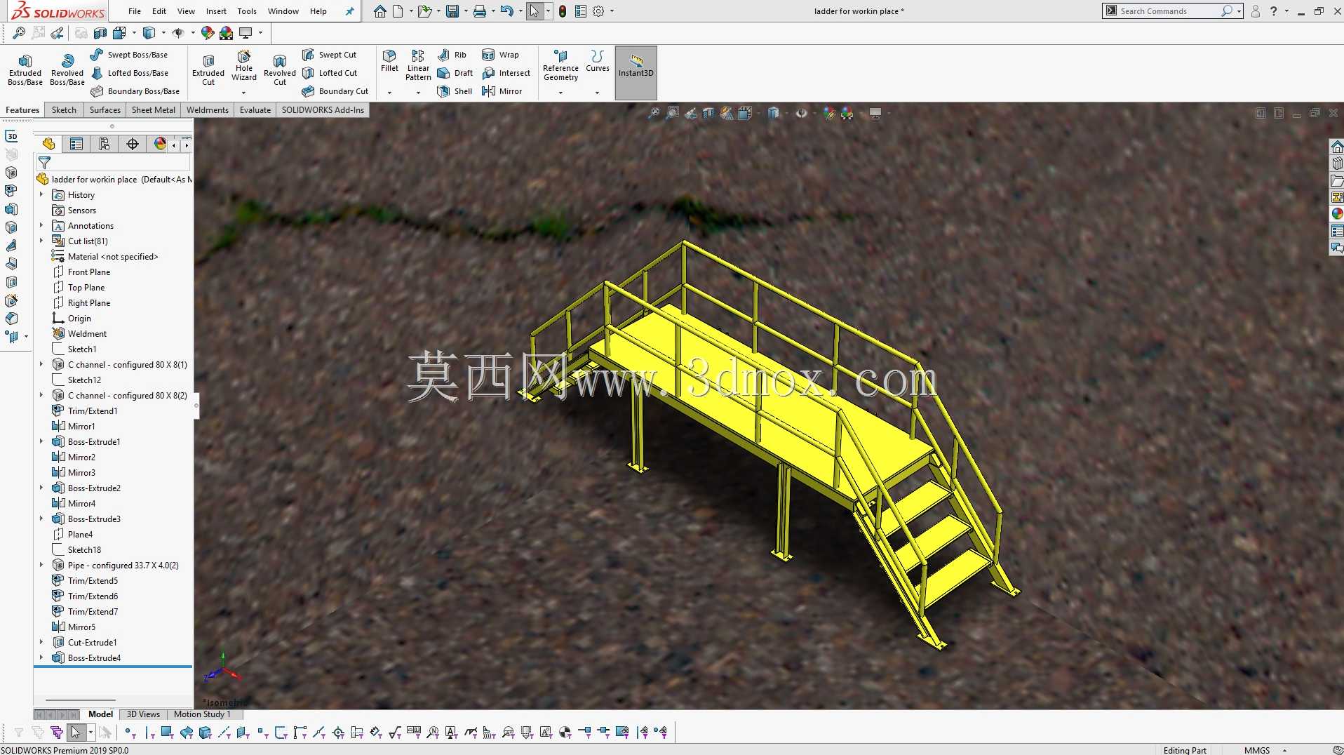Image resolution: width=1344 pixels, height=755 pixels.
Task: Open the Curves dropdown arrow
Action: pos(597,93)
